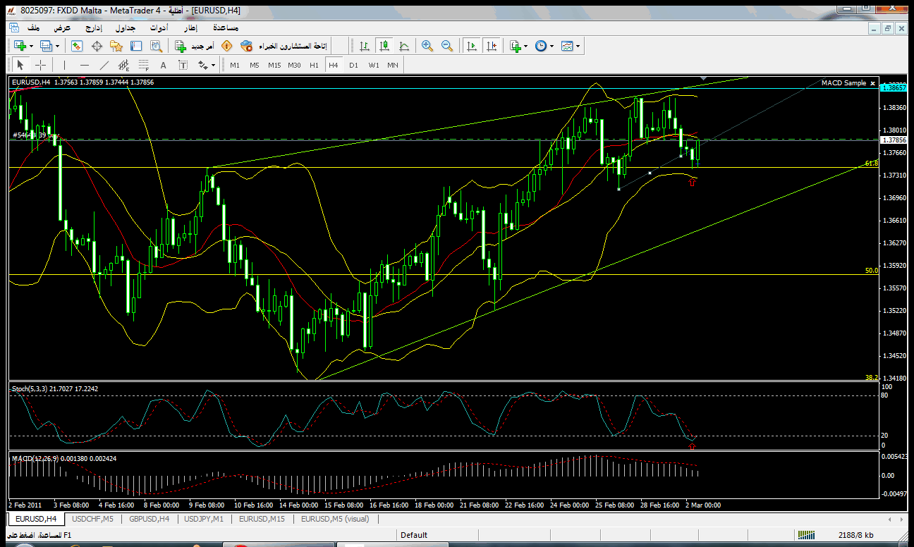The image size is (914, 547).
Task: Select the M15 timeframe
Action: click(x=274, y=65)
